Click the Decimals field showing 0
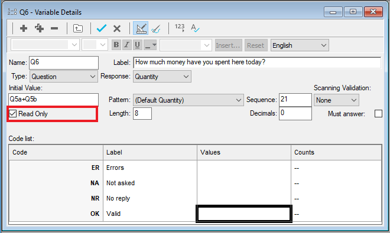390x233 pixels. point(295,113)
